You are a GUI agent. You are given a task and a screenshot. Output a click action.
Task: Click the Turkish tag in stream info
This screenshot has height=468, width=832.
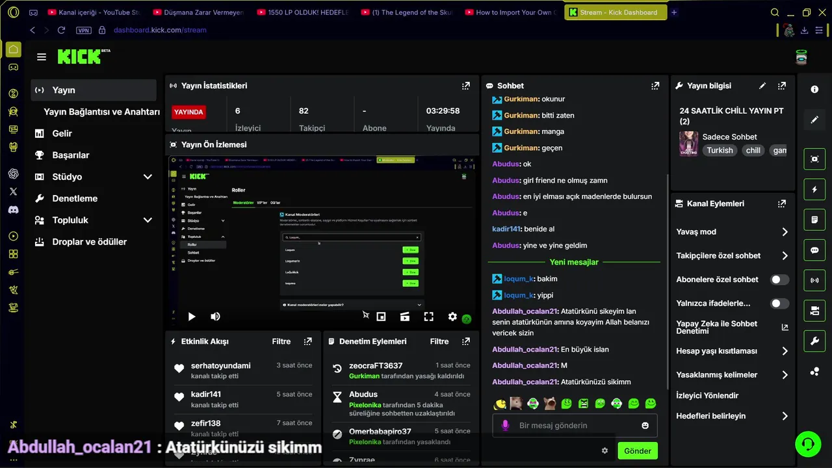tap(720, 150)
